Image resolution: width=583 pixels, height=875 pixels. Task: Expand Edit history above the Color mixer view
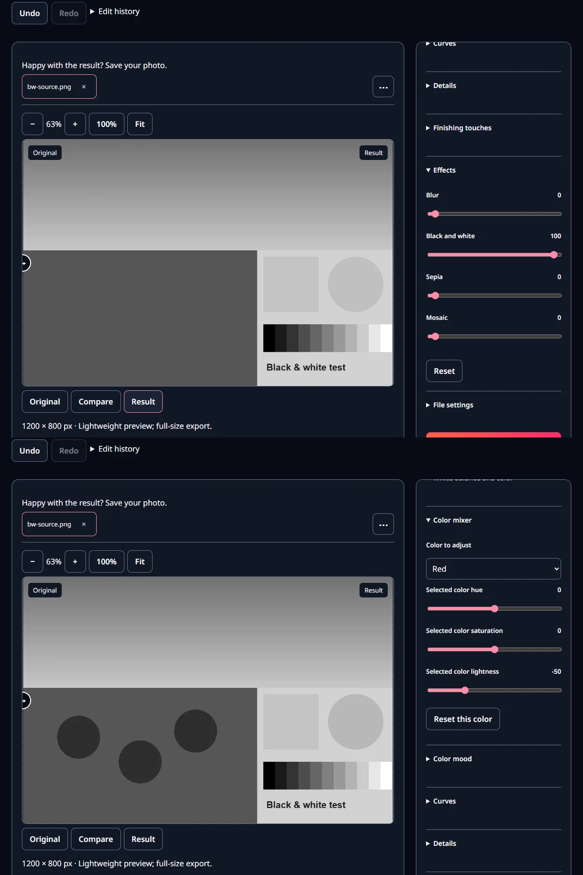point(115,449)
